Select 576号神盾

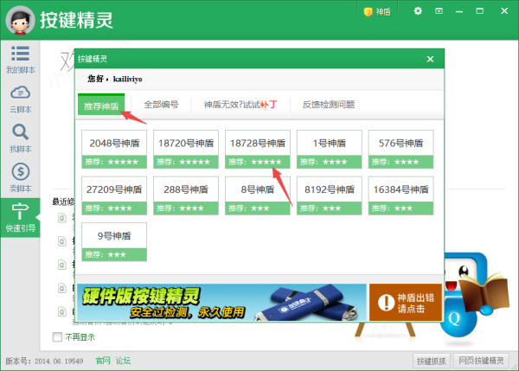pyautogui.click(x=400, y=150)
